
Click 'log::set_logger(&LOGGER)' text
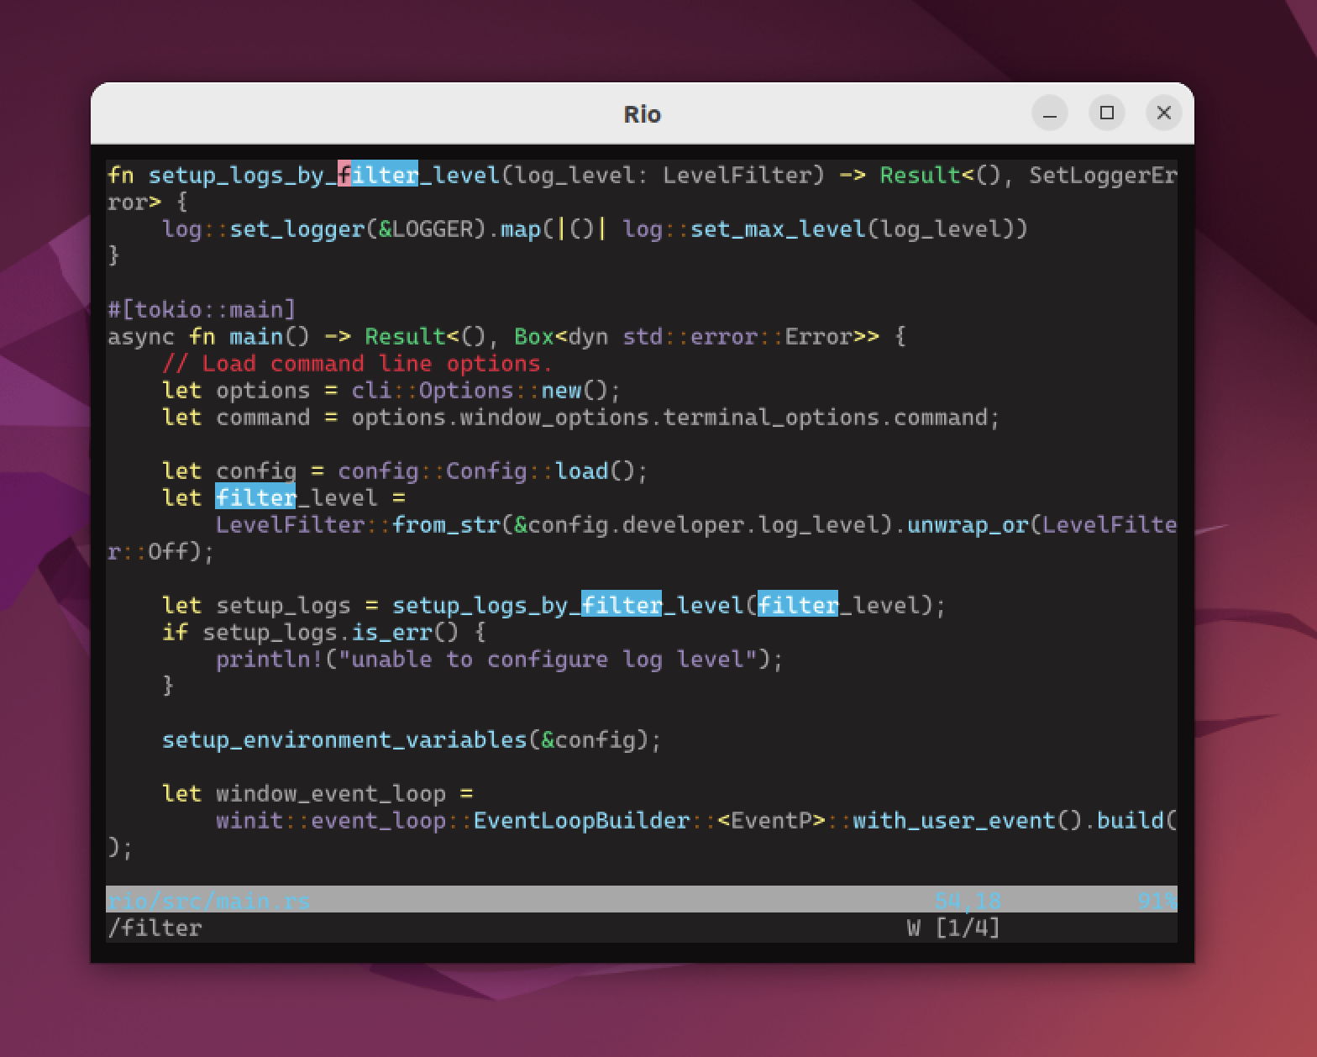coord(324,229)
